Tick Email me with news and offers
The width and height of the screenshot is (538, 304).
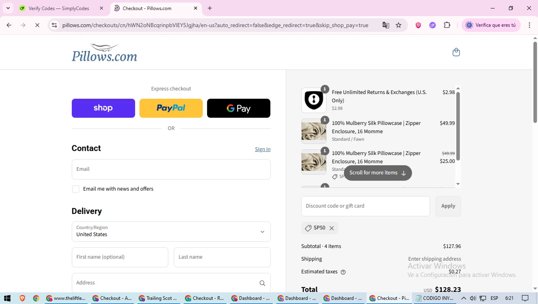[x=76, y=189]
